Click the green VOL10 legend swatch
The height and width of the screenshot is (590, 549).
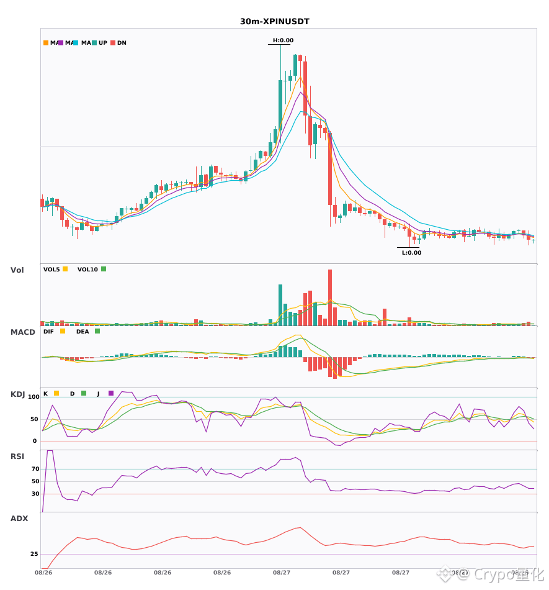tap(104, 269)
